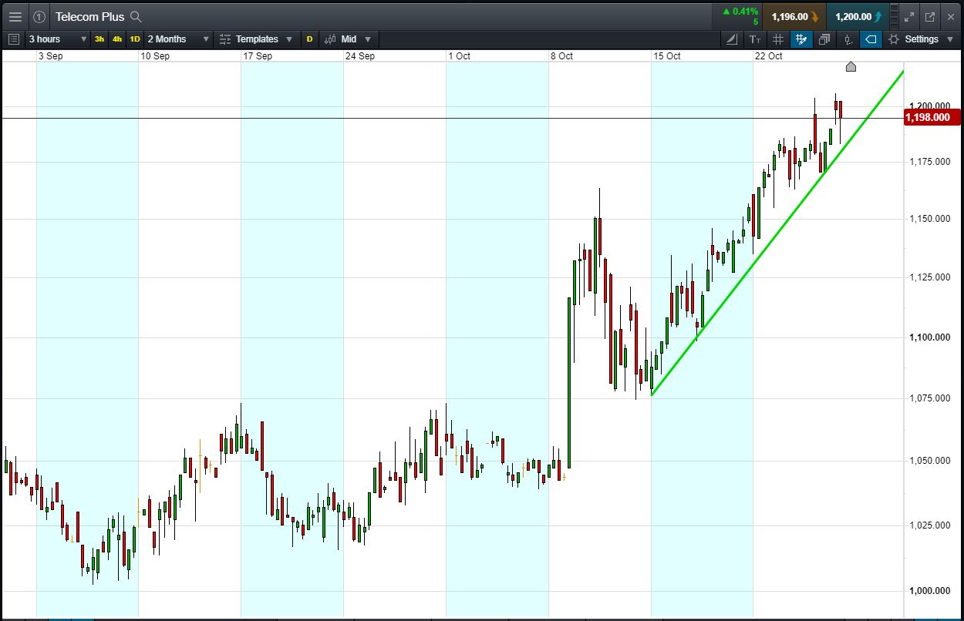
Task: Select the text annotation tool
Action: (x=755, y=39)
